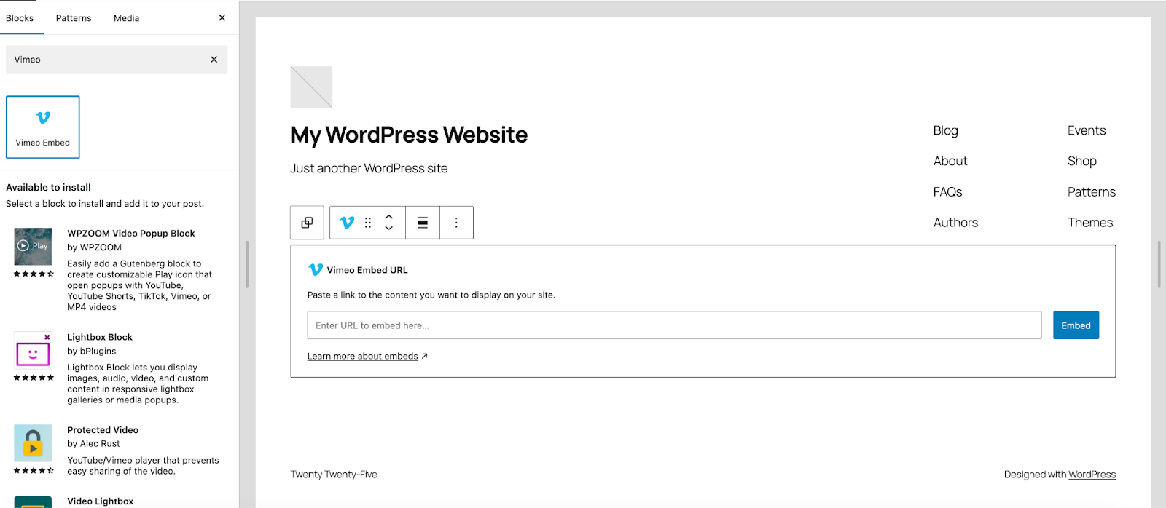
Task: Insert the Vimeo Embed block
Action: click(x=43, y=127)
